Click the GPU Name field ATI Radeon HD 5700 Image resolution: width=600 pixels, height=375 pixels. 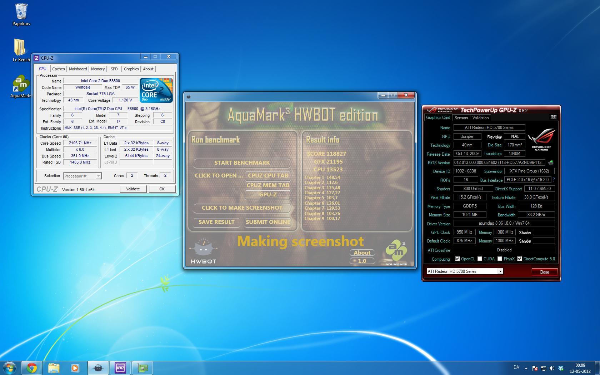489,127
